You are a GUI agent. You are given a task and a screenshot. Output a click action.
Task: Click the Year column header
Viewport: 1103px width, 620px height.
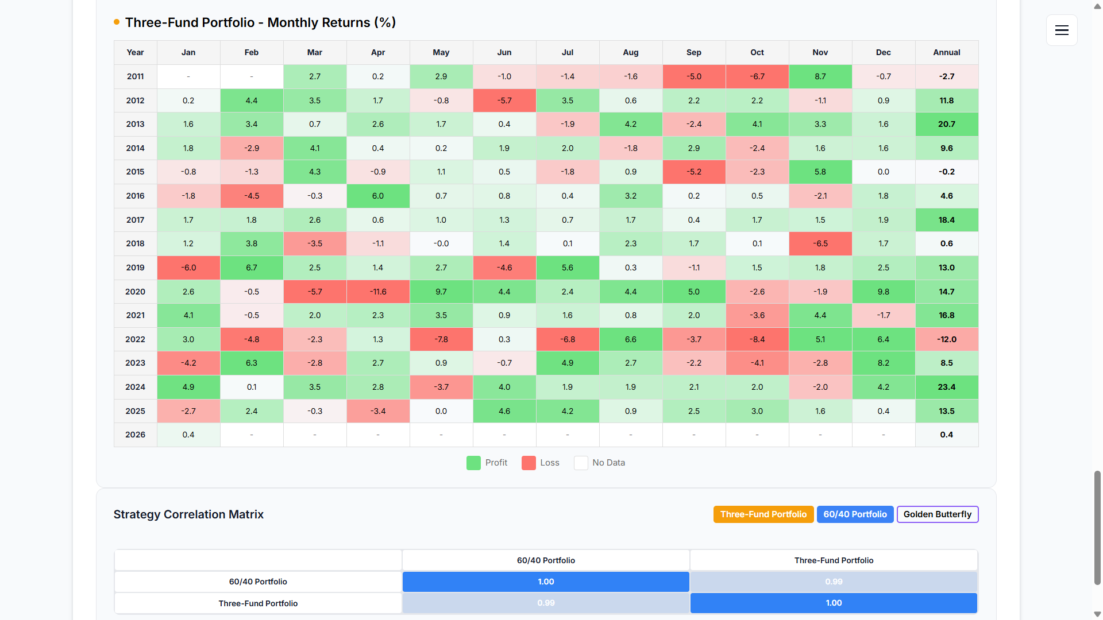pos(135,52)
